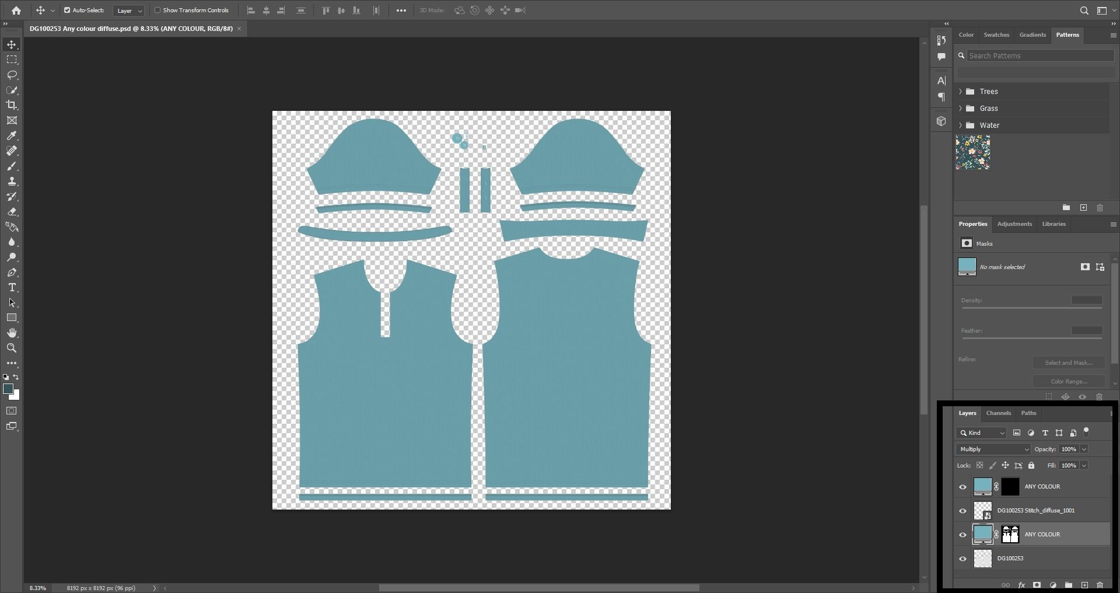Select the Frame tool
This screenshot has width=1120, height=593.
(x=12, y=120)
